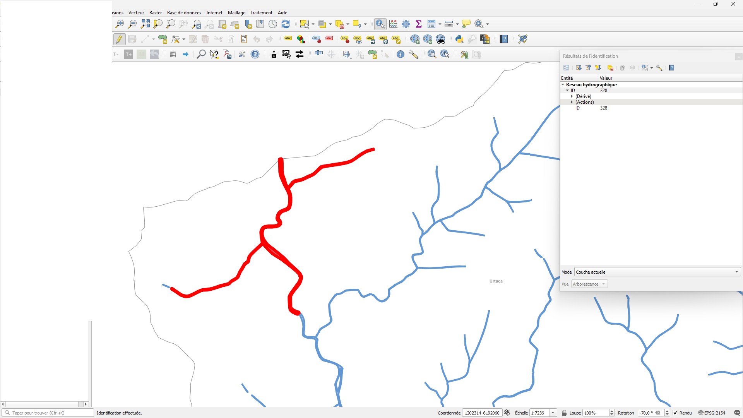Toggle the Rendu checkbox
The image size is (743, 418).
click(675, 413)
